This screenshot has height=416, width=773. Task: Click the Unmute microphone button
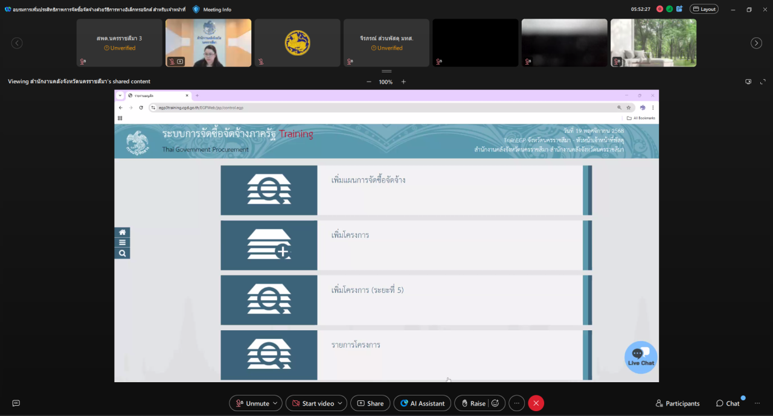tap(252, 403)
